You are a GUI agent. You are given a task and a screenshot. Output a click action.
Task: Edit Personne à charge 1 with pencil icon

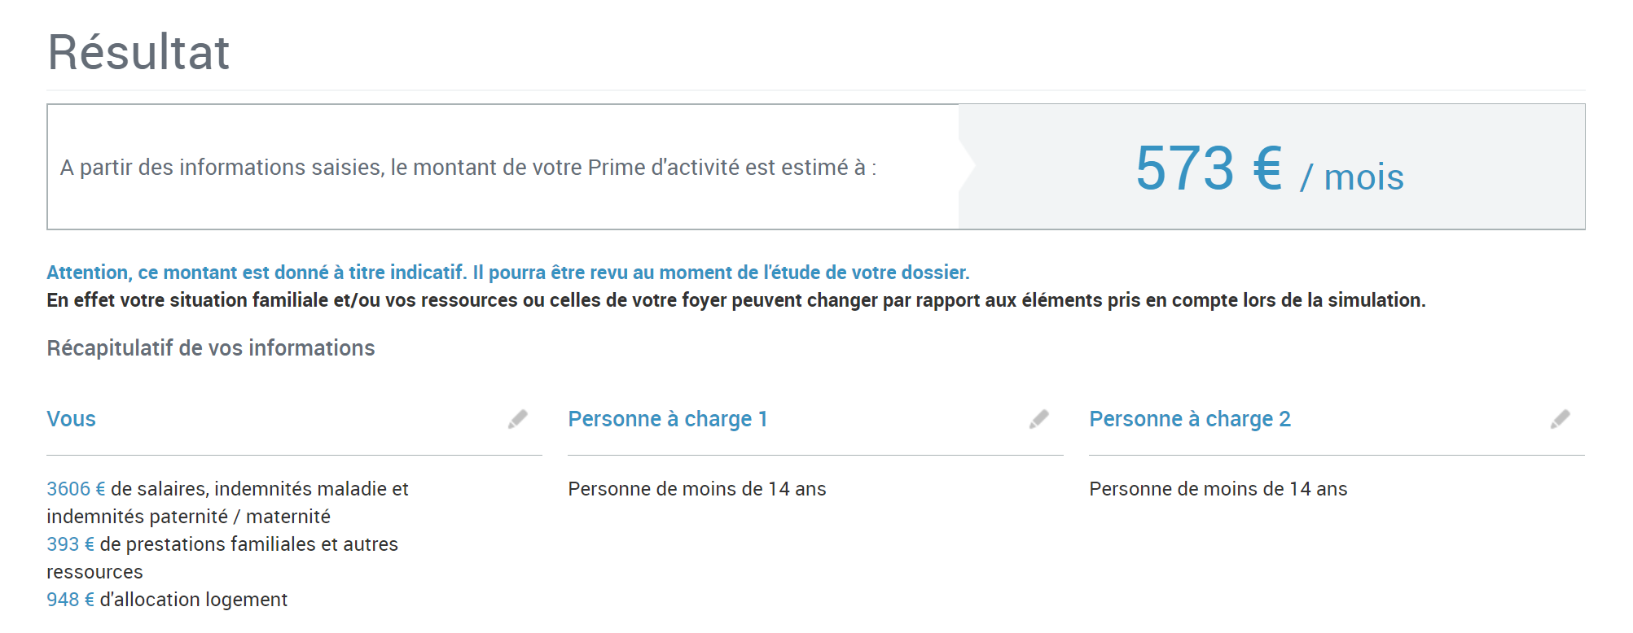[1038, 419]
